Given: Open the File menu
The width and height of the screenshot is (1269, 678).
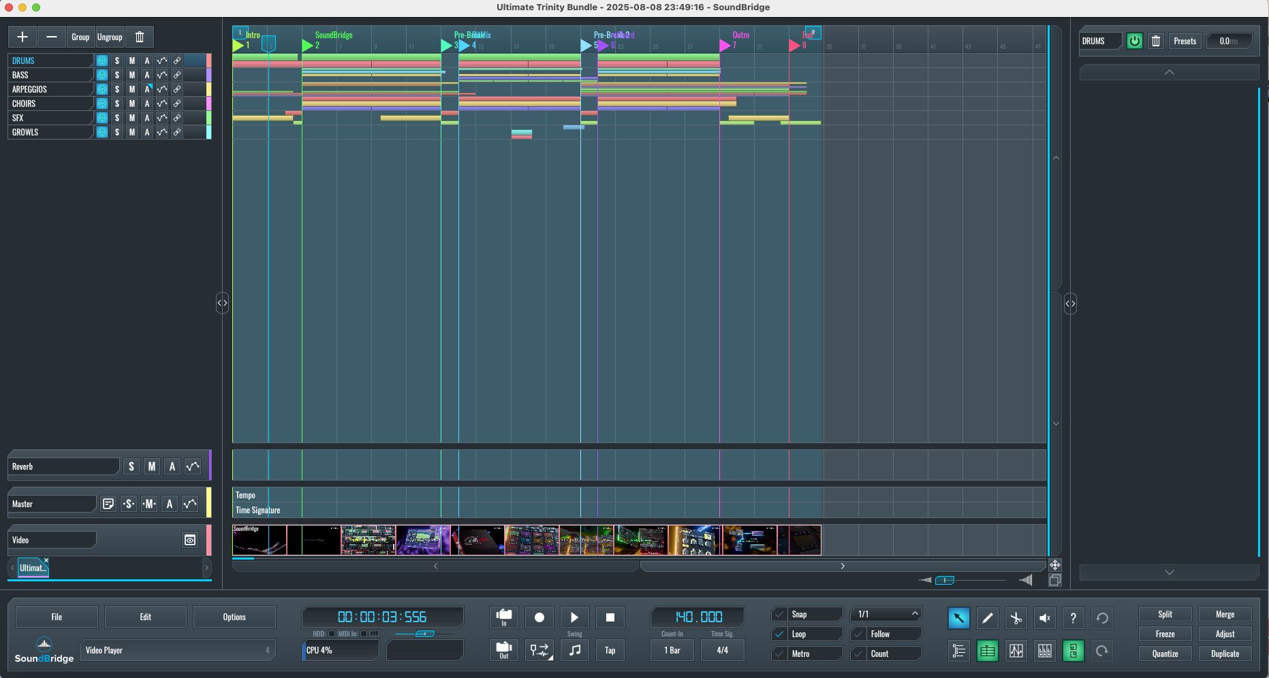Looking at the screenshot, I should coord(57,617).
